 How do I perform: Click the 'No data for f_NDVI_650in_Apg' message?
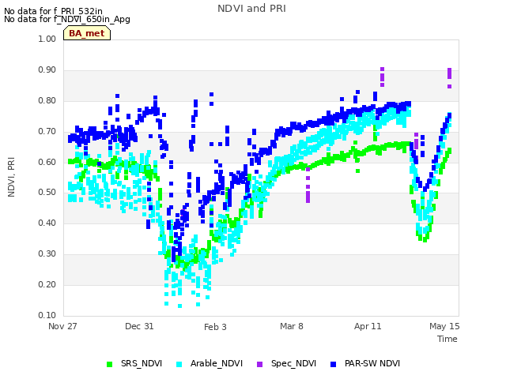click(67, 19)
